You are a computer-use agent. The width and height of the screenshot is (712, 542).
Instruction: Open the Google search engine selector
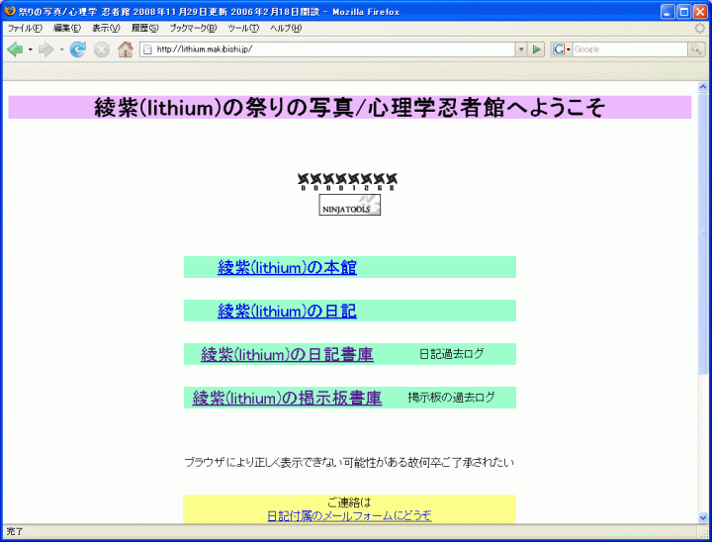click(x=562, y=49)
